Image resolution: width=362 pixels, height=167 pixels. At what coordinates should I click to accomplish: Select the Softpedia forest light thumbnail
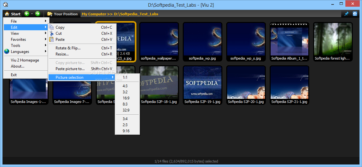[333, 42]
